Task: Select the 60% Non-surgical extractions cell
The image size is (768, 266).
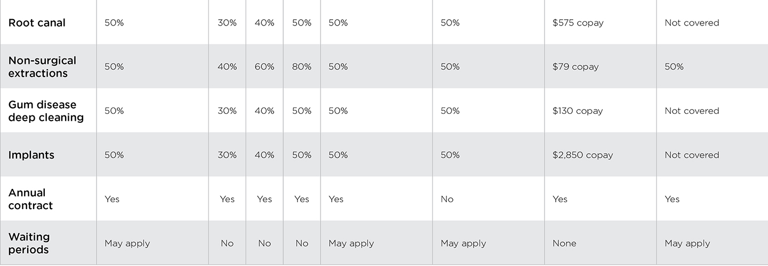Action: click(x=264, y=67)
